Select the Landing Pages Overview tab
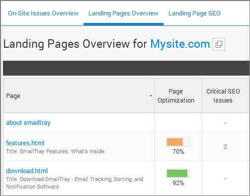Image resolution: width=250 pixels, height=196 pixels. point(123,13)
